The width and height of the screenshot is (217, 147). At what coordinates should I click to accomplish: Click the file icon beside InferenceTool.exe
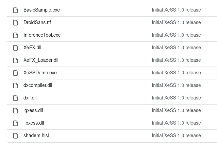[15, 35]
